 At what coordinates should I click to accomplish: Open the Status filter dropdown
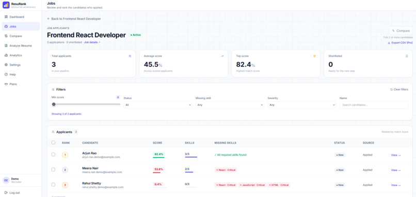158,105
